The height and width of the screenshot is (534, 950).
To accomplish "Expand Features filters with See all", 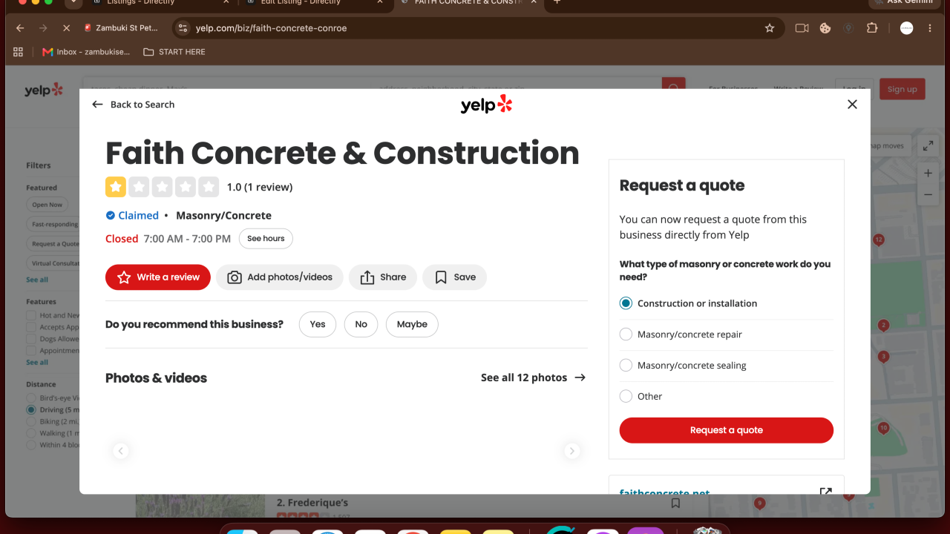I will click(37, 362).
